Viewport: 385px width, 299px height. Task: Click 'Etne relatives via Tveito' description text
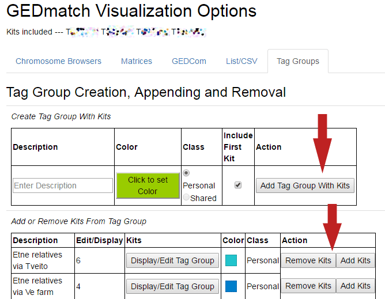(x=37, y=260)
